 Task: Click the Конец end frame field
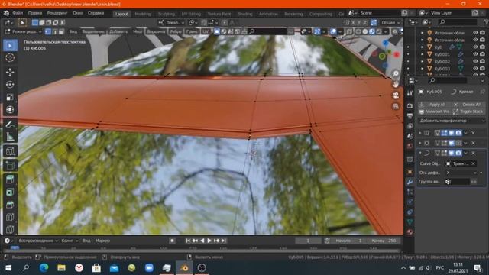[384, 241]
